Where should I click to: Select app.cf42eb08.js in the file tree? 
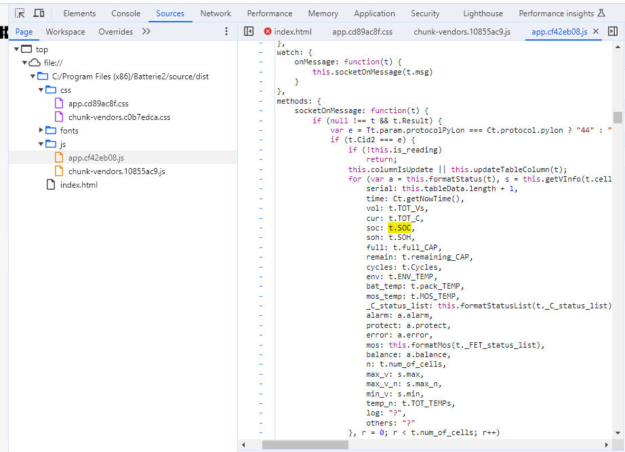pos(96,158)
